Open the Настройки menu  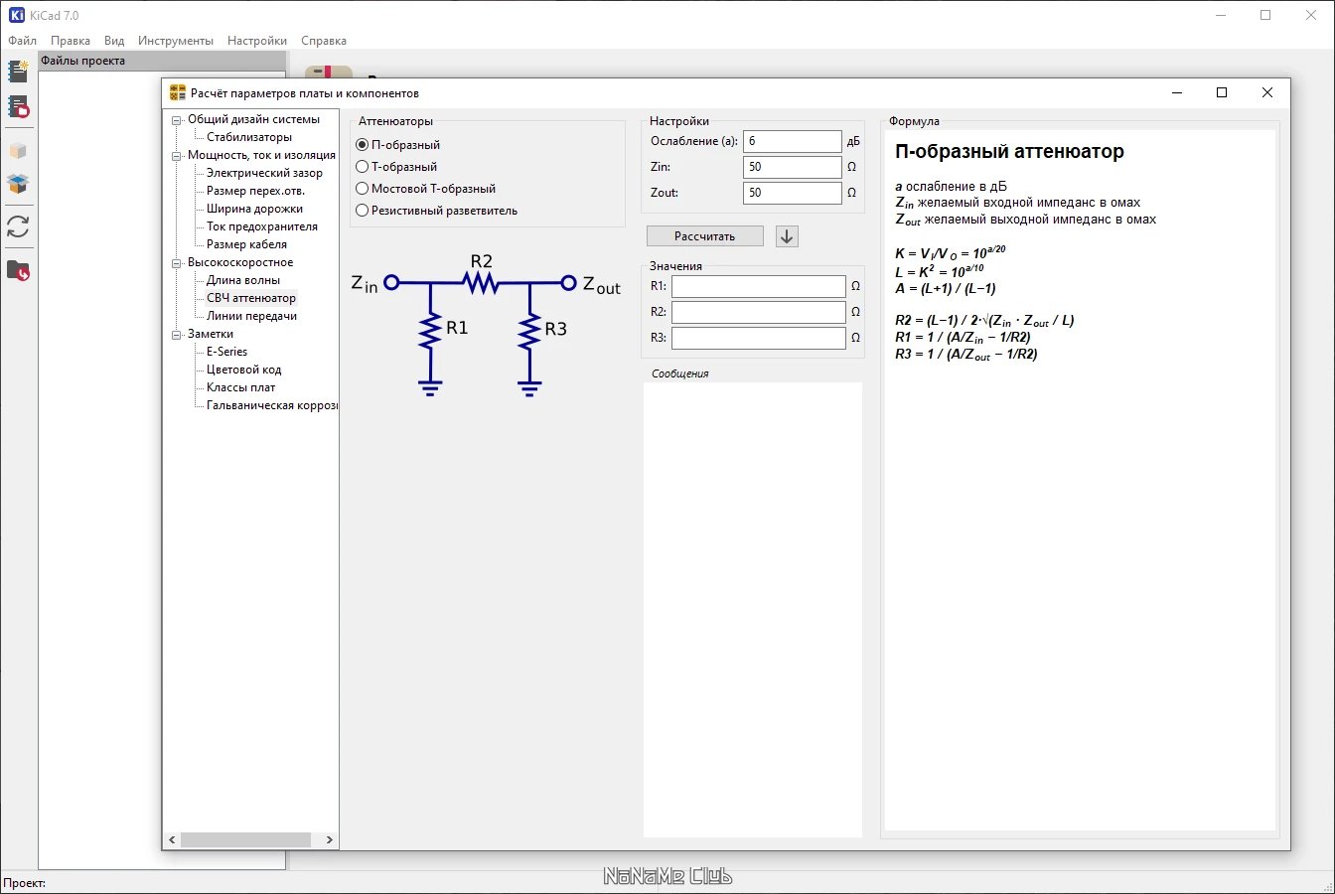257,41
